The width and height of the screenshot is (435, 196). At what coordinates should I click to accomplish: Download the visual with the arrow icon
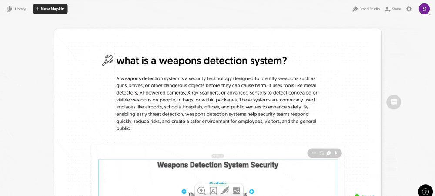tap(336, 153)
